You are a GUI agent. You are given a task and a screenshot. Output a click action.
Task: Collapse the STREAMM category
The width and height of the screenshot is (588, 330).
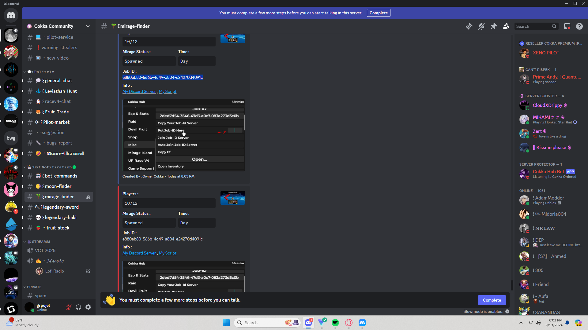click(x=37, y=242)
